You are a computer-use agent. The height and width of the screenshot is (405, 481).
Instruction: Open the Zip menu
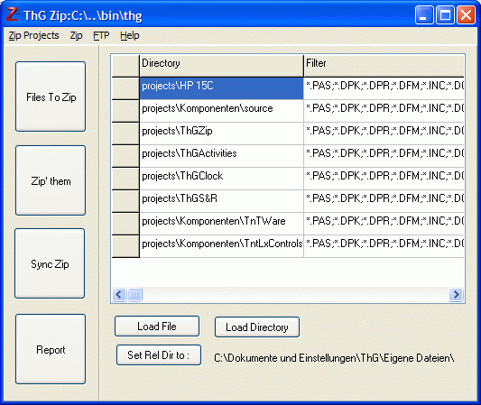(x=76, y=35)
